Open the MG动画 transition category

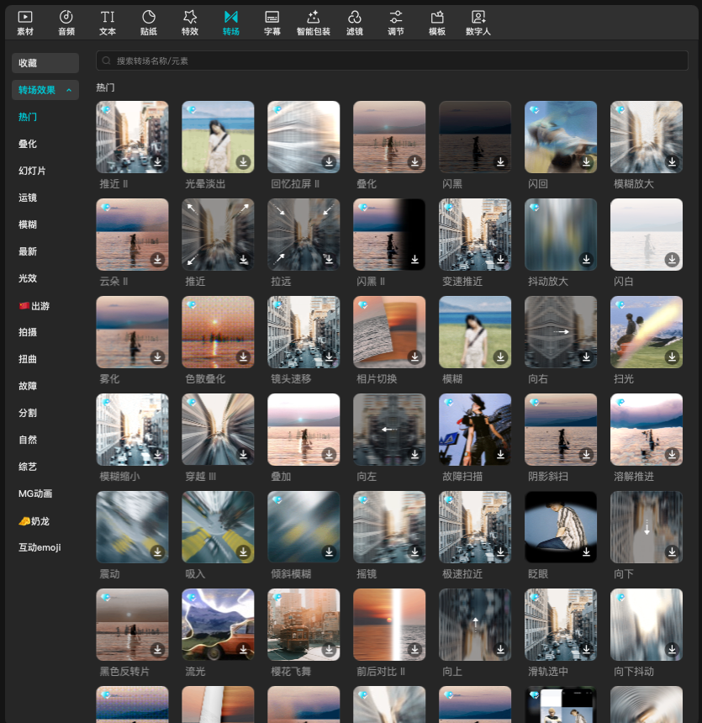point(35,493)
